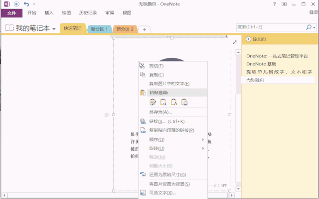Click the note container collapse arrow at top
Image resolution: width=319 pixels, height=199 pixels.
pyautogui.click(x=226, y=36)
